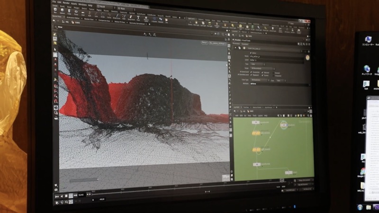Create a Box from the shelf

[55, 10]
